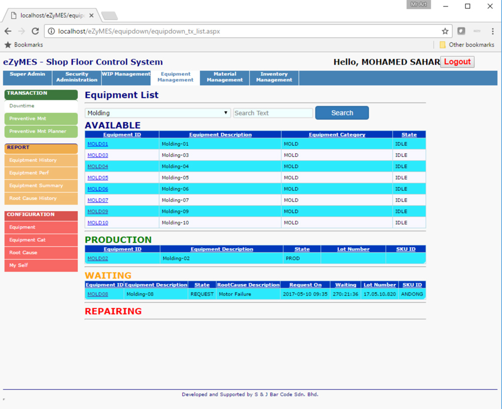Open Inventory Management menu
This screenshot has width=502, height=409.
click(x=274, y=77)
